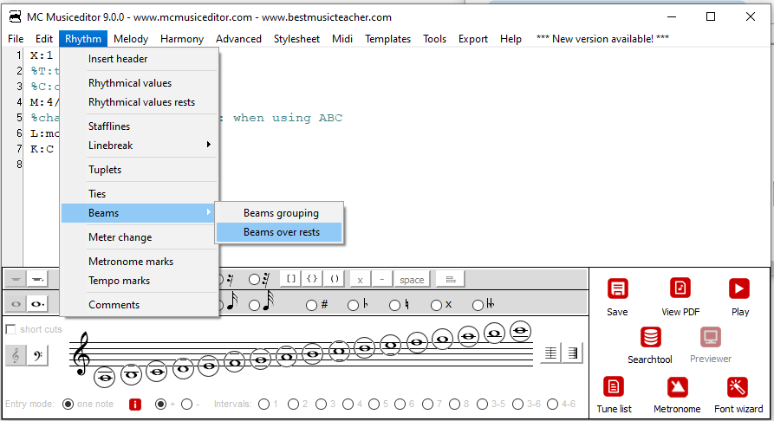Insert square brackets with [] button

(290, 279)
